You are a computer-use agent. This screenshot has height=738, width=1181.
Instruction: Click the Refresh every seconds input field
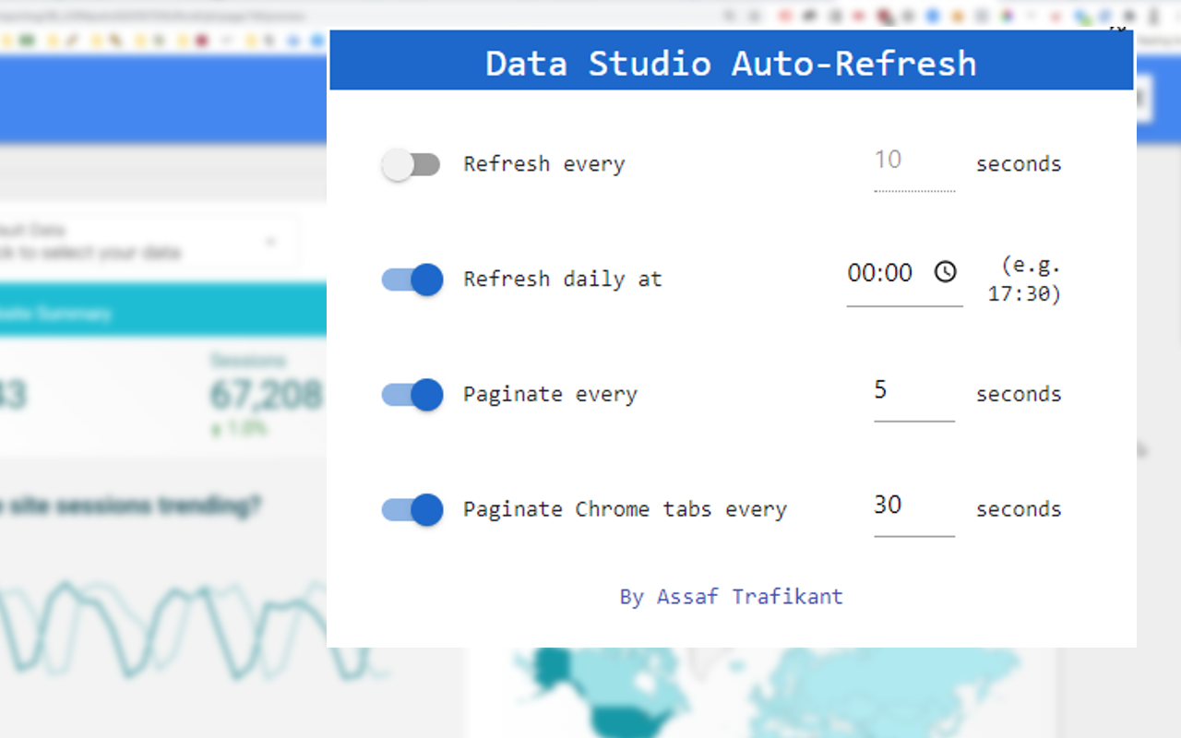(914, 164)
